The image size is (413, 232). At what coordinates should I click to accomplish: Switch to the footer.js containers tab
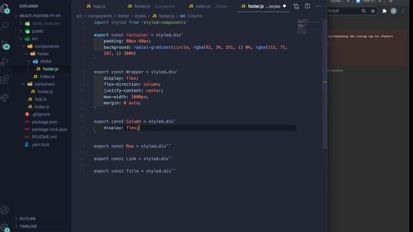151,6
